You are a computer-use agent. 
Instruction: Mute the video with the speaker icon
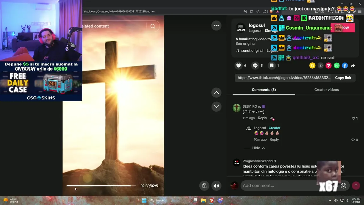tap(216, 186)
